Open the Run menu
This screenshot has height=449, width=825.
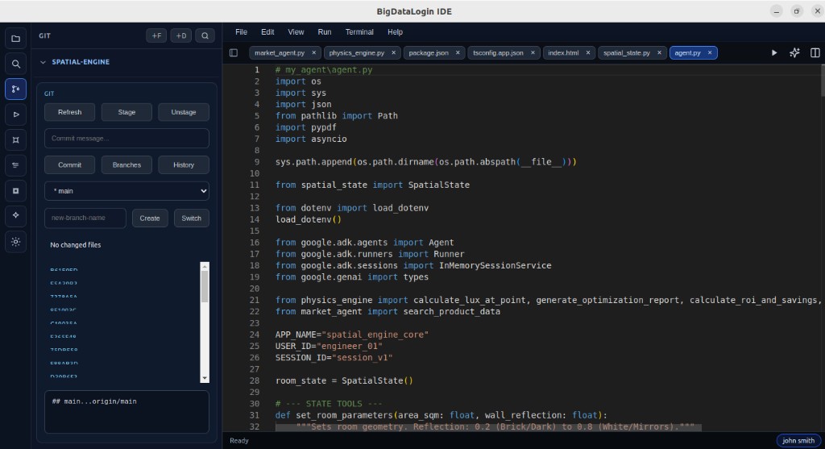324,32
